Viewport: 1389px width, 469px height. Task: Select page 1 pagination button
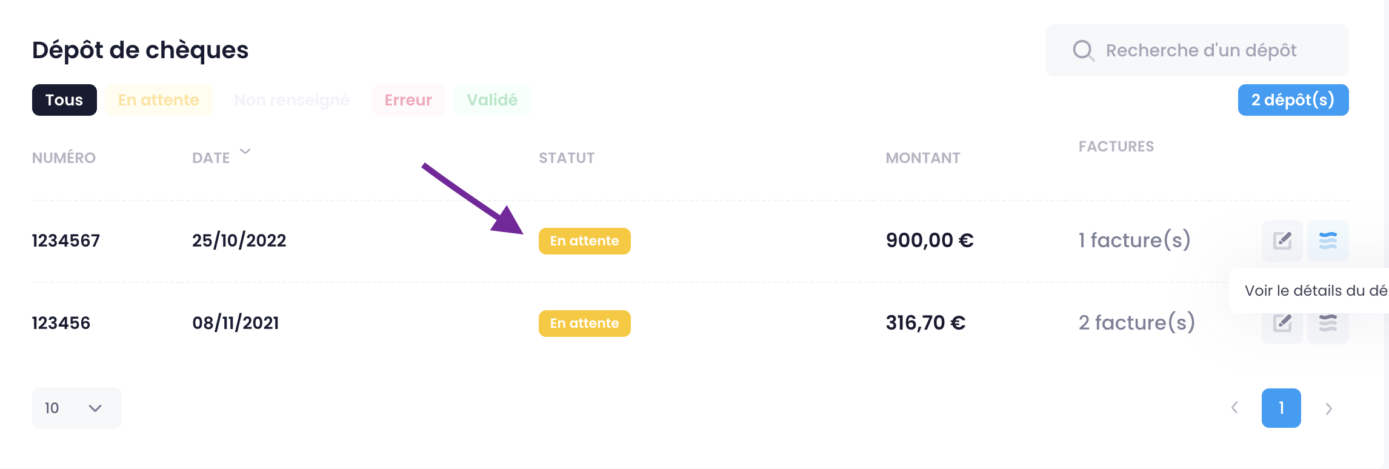(x=1281, y=408)
